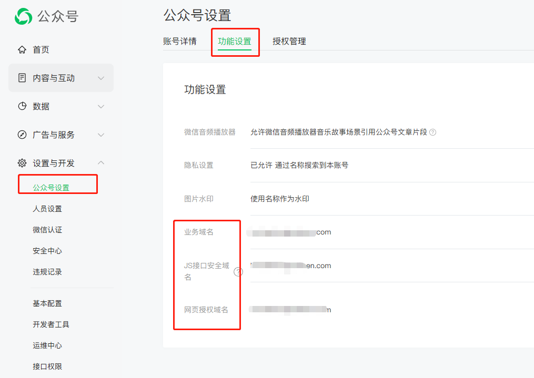Screen dimensions: 534x378
Task: Click the compass icon beside 广告与服务
Action: (x=22, y=135)
